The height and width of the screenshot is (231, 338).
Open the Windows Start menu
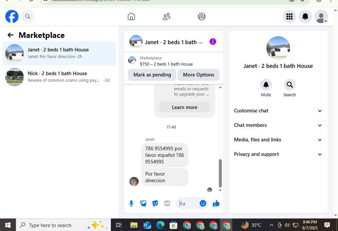(8, 225)
